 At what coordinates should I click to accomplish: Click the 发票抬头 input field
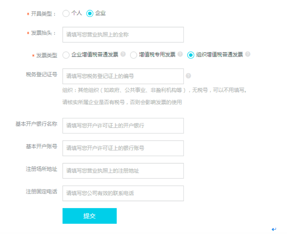pos(123,35)
